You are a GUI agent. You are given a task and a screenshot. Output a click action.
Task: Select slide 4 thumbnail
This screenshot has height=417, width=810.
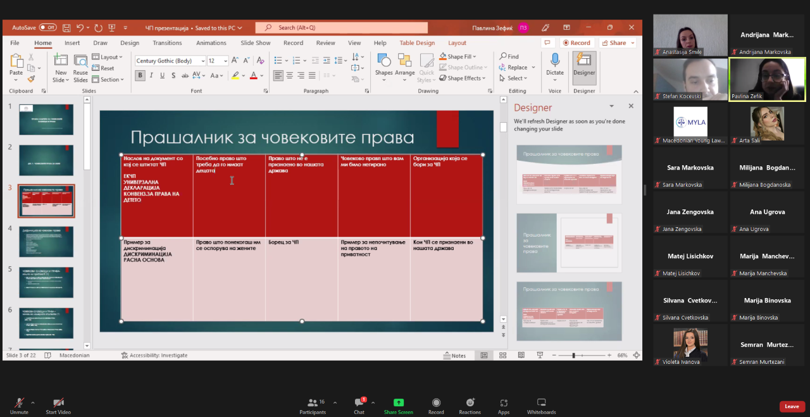46,242
